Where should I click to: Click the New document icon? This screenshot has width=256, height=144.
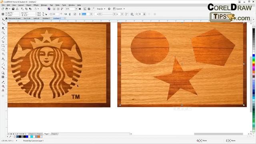pos(3,9)
